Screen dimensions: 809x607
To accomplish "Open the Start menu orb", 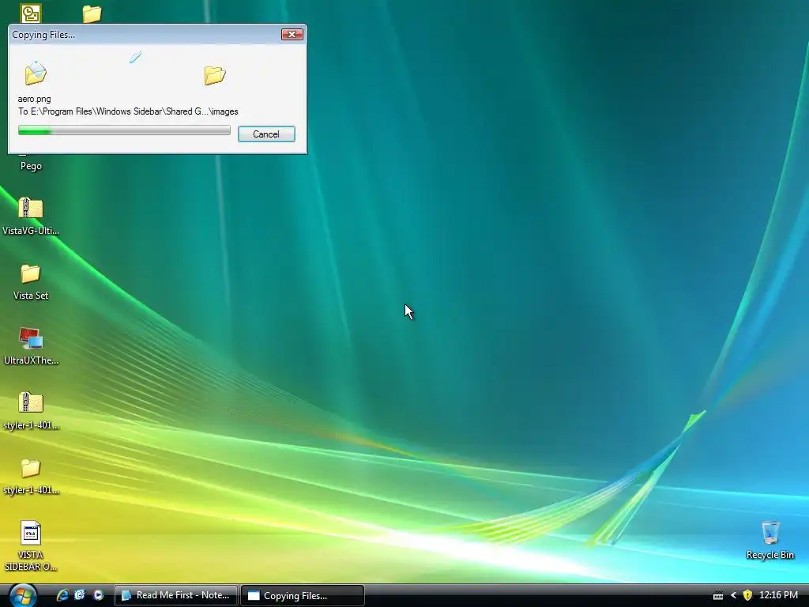I will (23, 595).
